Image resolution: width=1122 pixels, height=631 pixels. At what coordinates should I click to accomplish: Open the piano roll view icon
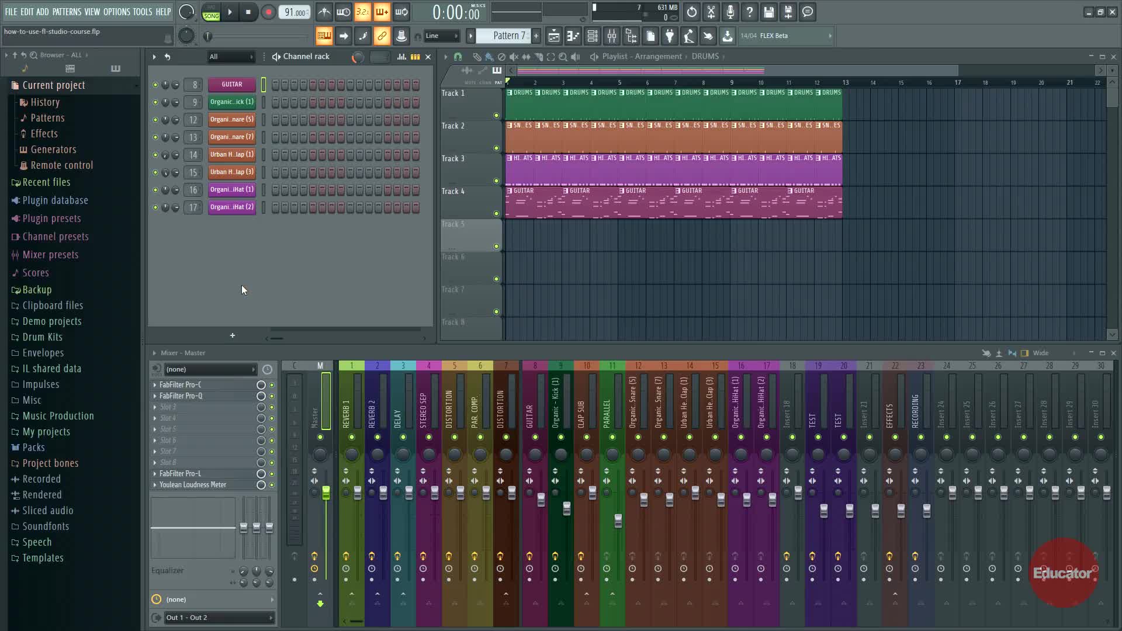coord(573,36)
